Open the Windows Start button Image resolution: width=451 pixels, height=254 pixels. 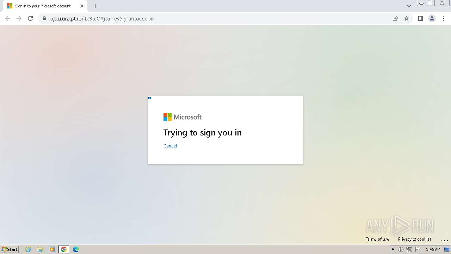coord(10,249)
